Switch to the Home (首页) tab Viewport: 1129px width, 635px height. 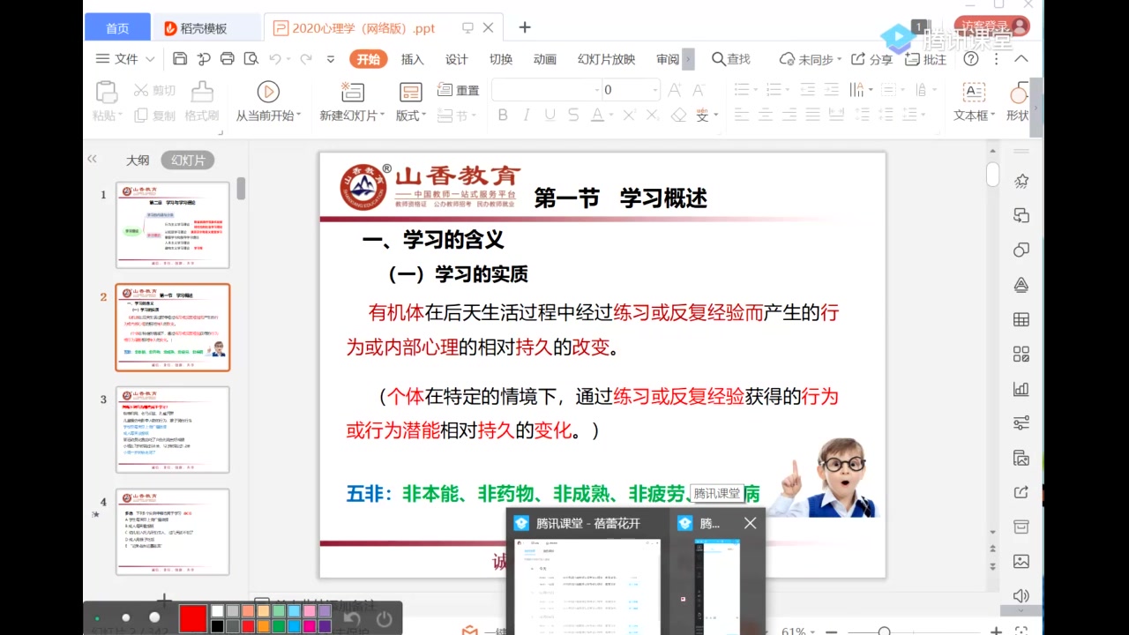pyautogui.click(x=117, y=28)
